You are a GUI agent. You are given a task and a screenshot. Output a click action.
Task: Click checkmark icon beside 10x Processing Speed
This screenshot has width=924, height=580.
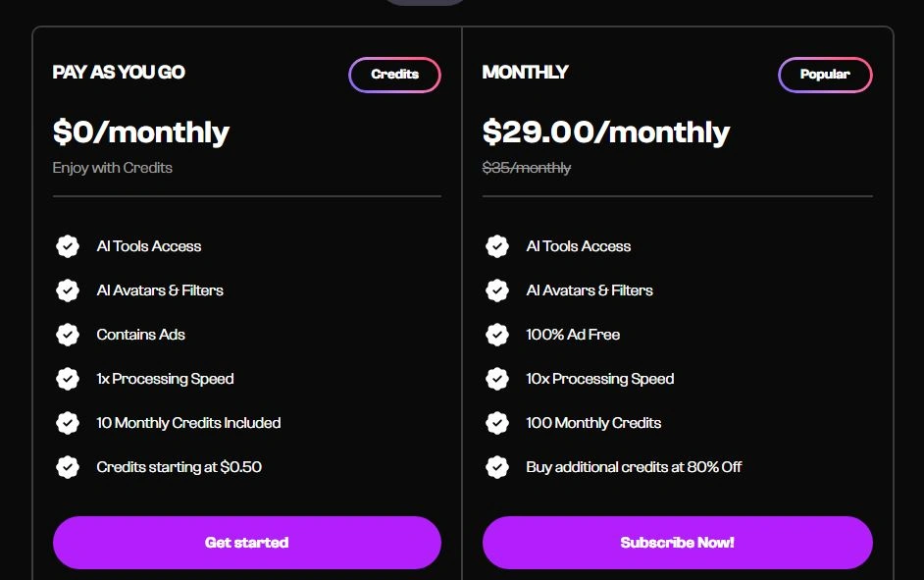(497, 379)
